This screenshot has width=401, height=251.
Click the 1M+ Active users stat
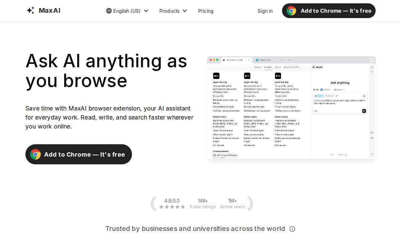pyautogui.click(x=233, y=203)
